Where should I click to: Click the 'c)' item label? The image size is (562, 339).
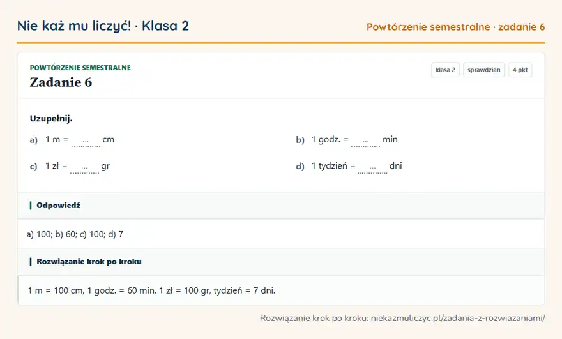[x=34, y=167]
